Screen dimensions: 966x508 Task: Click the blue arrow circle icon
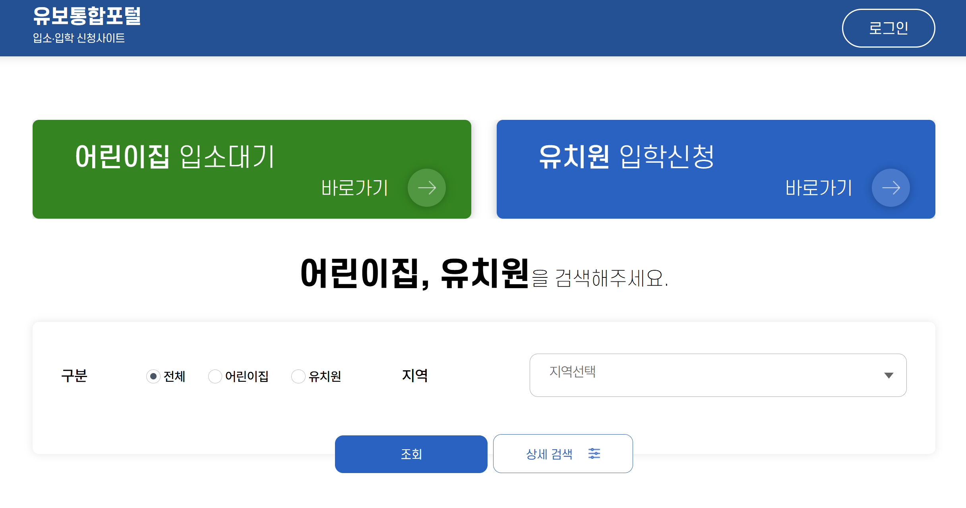click(x=891, y=188)
